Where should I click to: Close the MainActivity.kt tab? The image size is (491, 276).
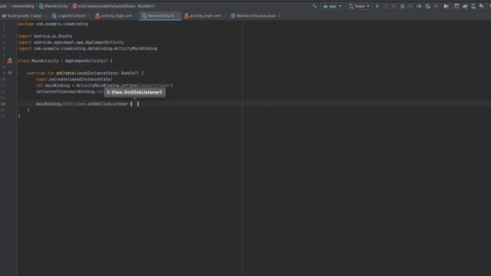point(178,15)
